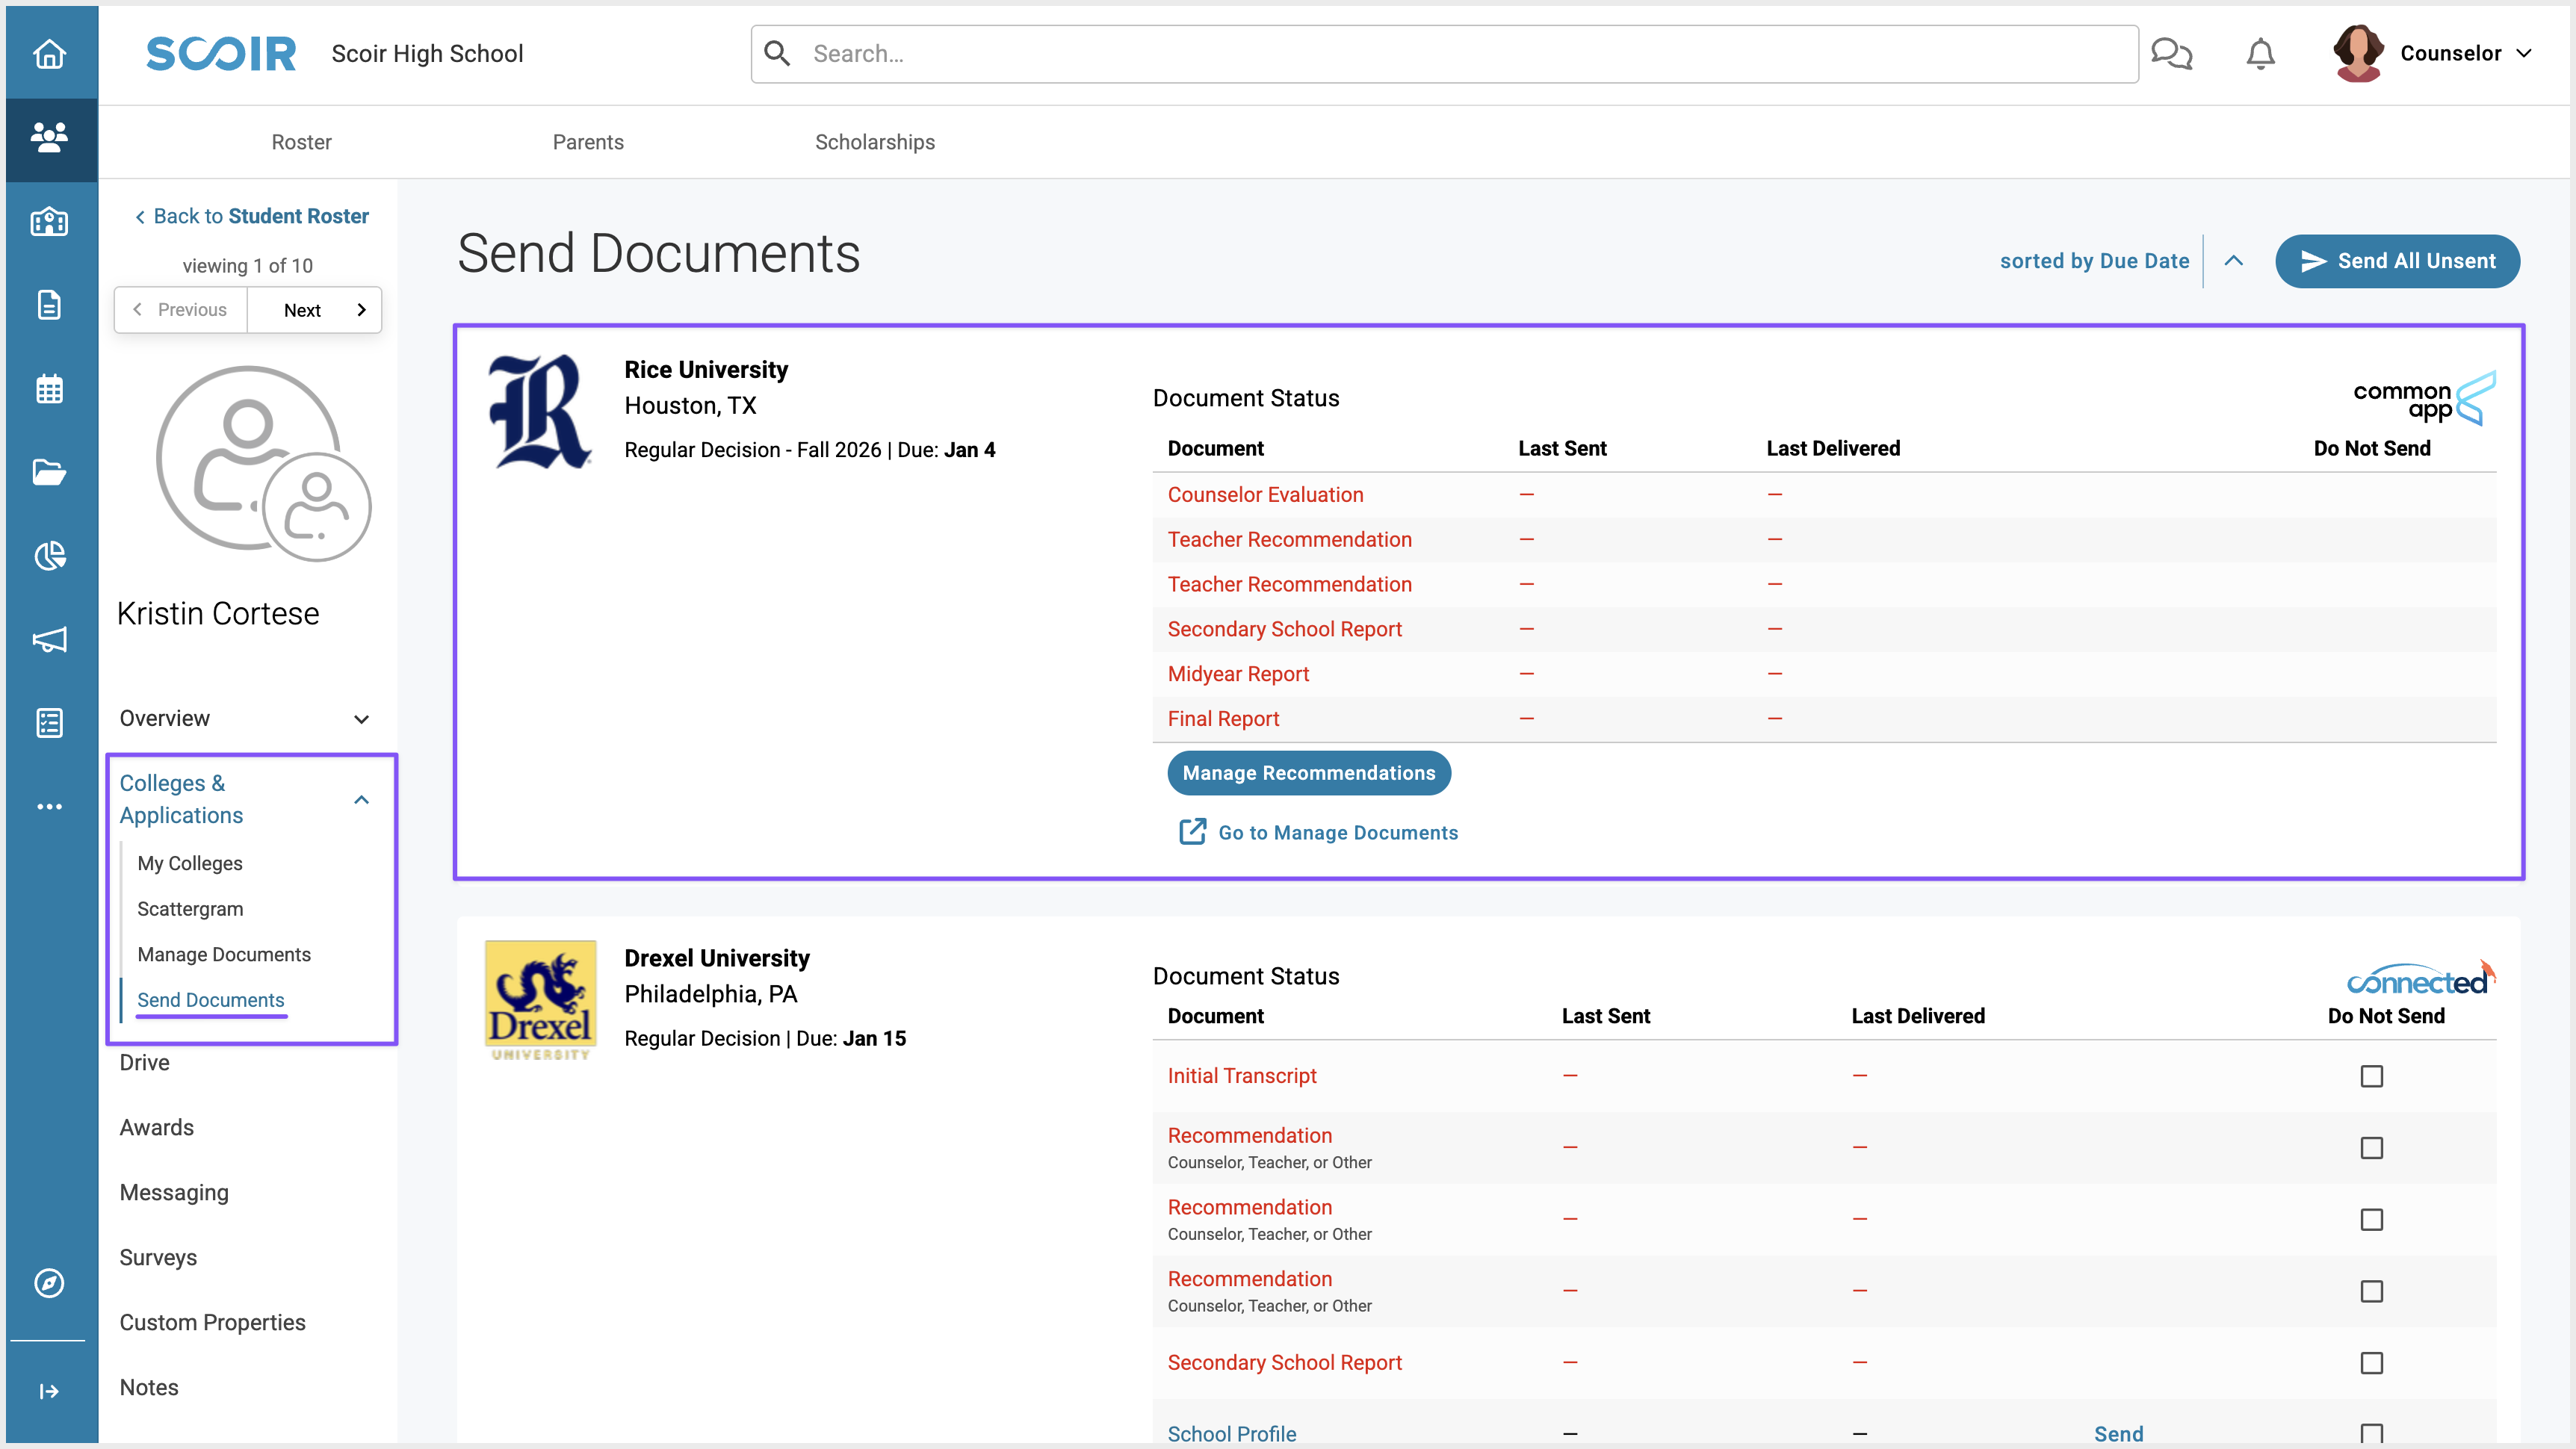Click the home icon in the sidebar
The image size is (2576, 1449).
[x=49, y=54]
